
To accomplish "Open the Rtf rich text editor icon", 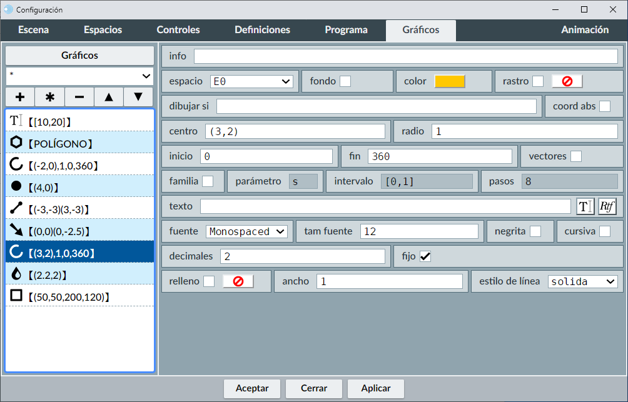I will (607, 206).
